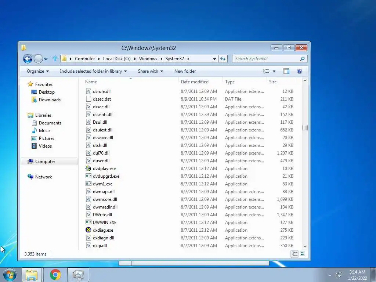Open the Organize dropdown menu

(x=38, y=71)
